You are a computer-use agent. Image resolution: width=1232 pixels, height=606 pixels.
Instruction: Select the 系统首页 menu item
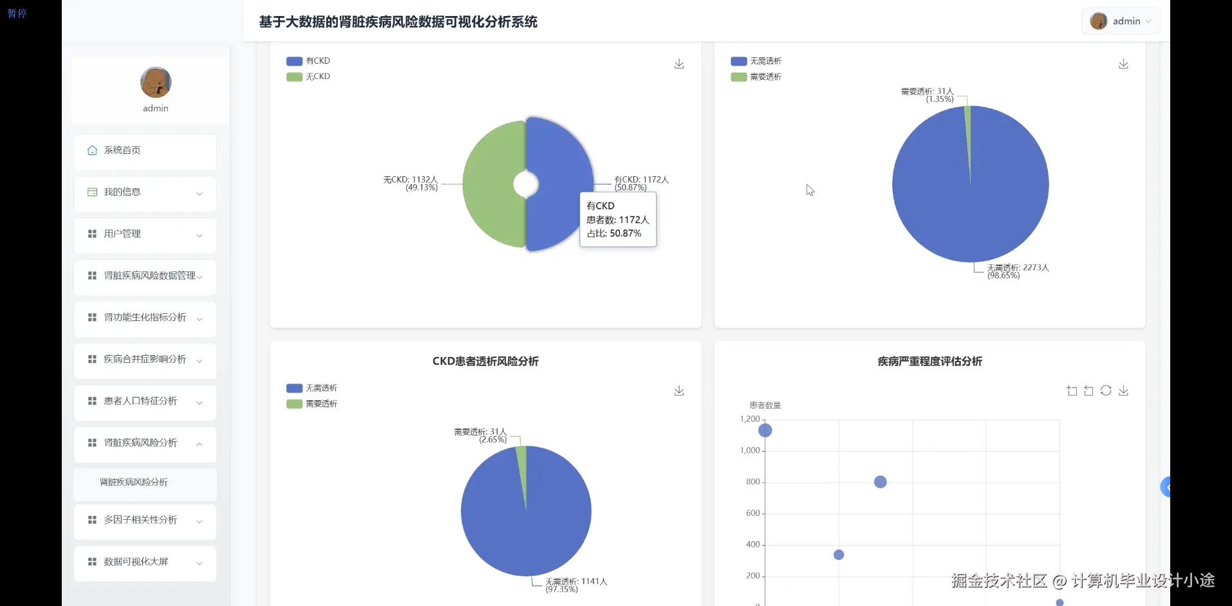coord(122,150)
